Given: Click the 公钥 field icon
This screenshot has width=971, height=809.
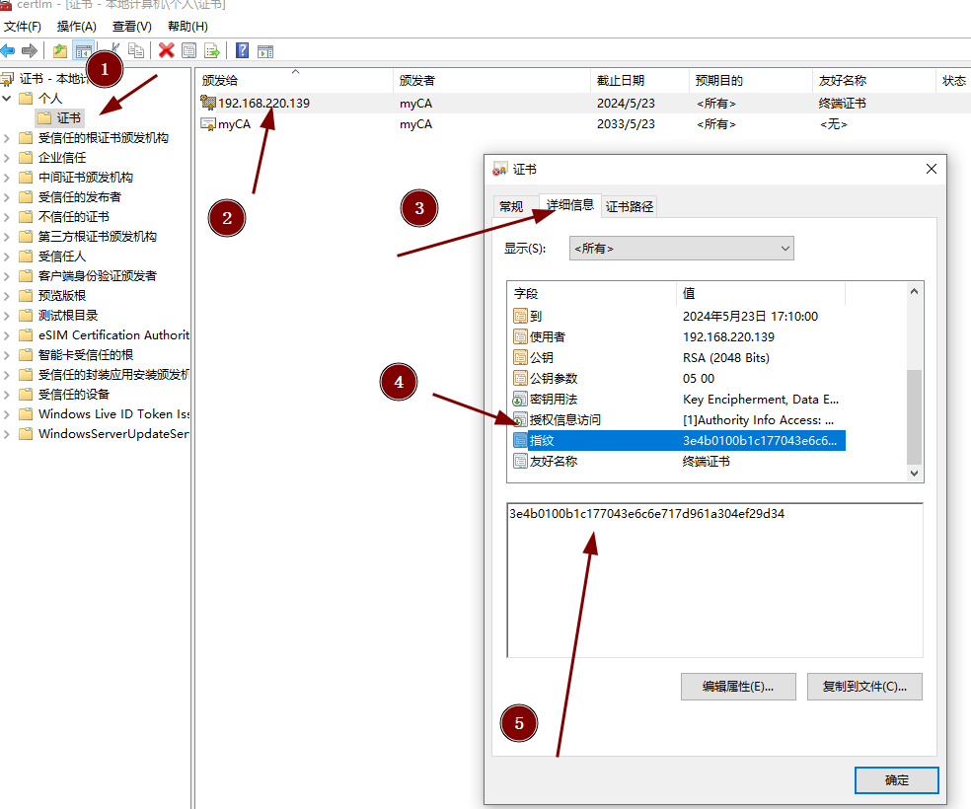Looking at the screenshot, I should [x=520, y=358].
